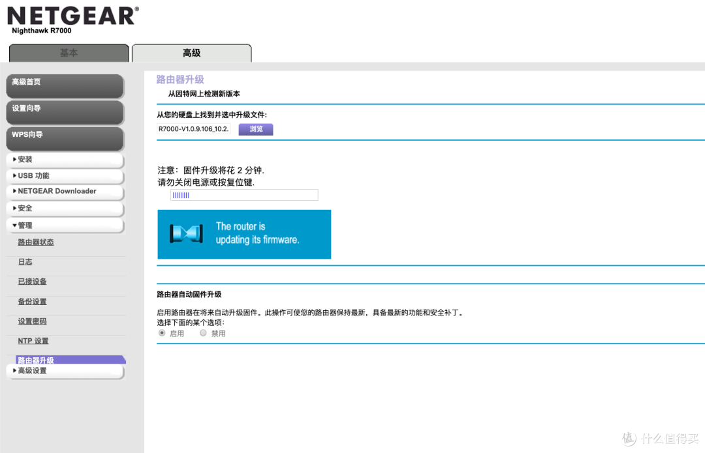Open the 日志 link
705x453 pixels.
click(25, 262)
